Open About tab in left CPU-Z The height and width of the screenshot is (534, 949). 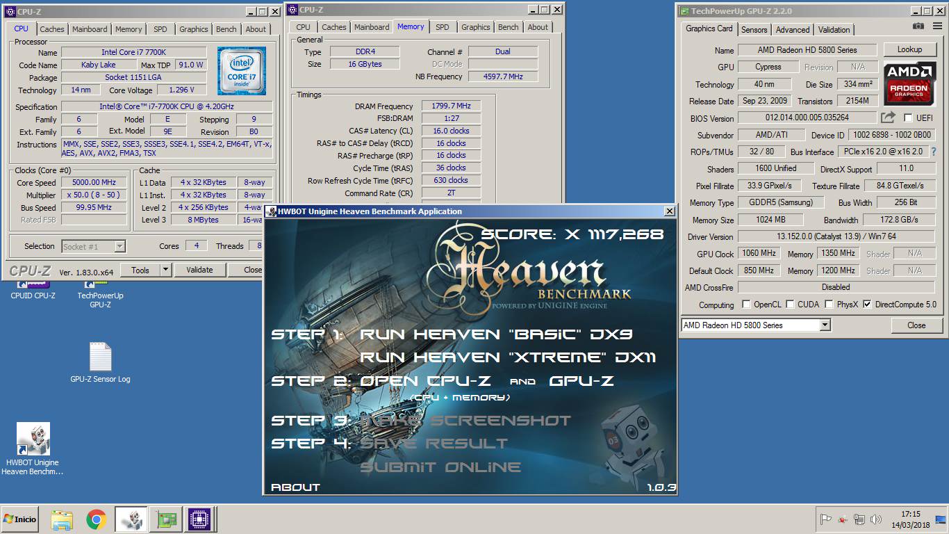[256, 29]
